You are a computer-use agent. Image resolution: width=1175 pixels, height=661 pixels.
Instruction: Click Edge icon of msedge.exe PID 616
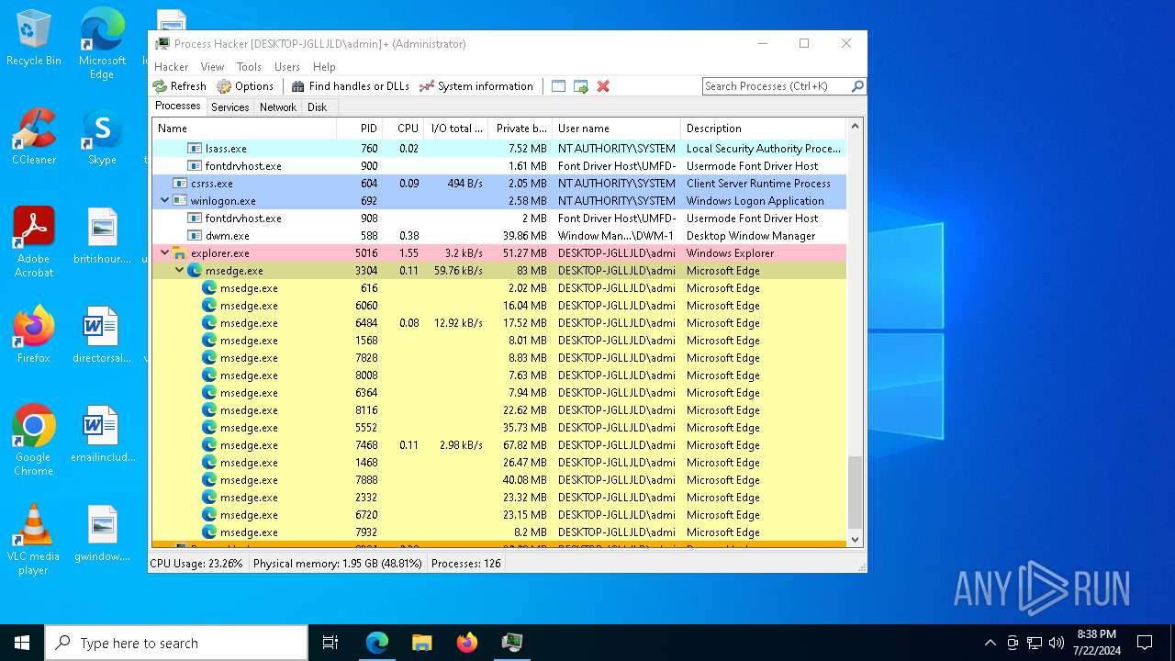tap(209, 288)
